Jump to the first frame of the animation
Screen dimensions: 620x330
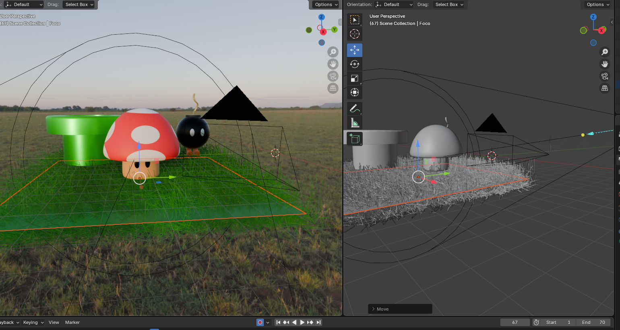tap(278, 322)
